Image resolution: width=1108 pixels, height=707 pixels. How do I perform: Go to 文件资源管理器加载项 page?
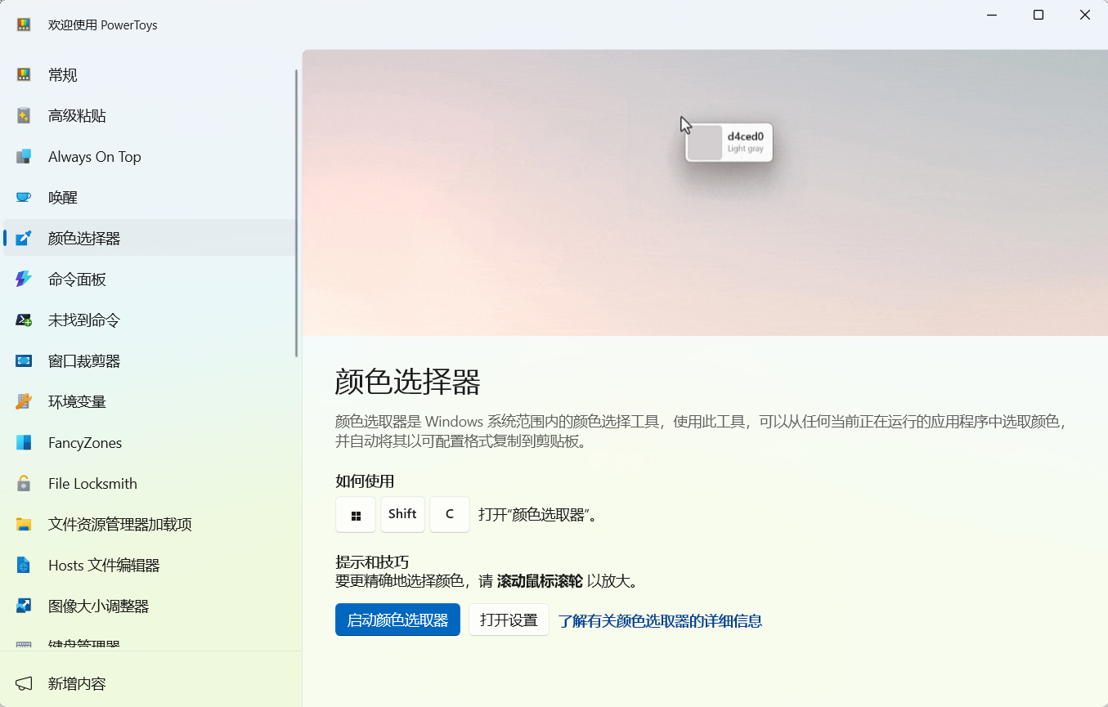(150, 525)
